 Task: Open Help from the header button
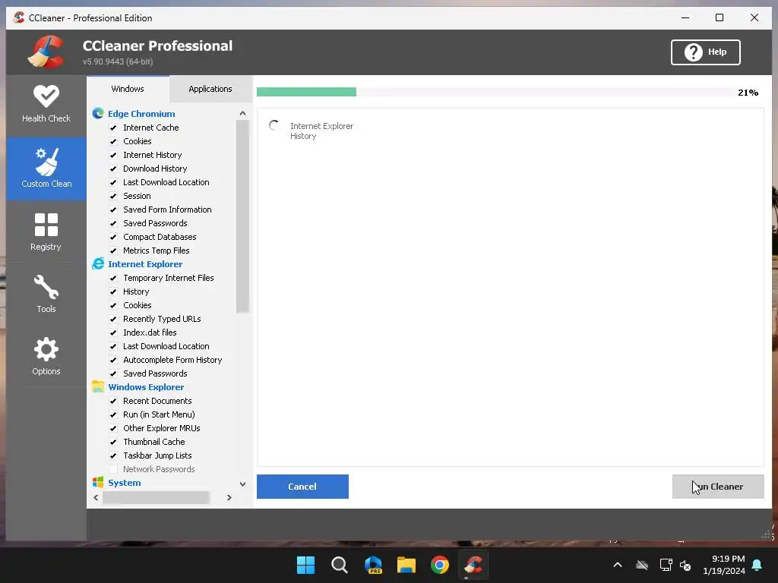point(706,52)
